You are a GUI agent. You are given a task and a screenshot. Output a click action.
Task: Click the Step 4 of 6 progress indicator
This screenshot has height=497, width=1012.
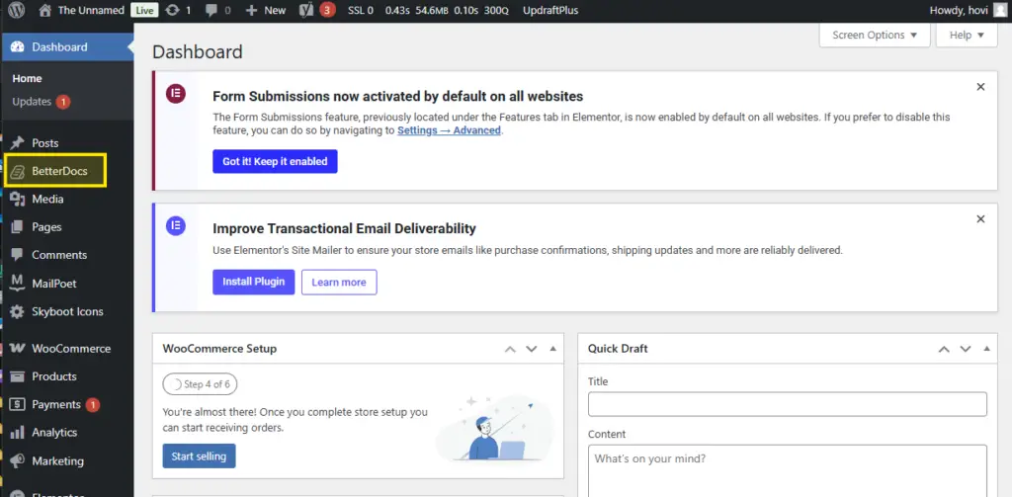pos(200,384)
